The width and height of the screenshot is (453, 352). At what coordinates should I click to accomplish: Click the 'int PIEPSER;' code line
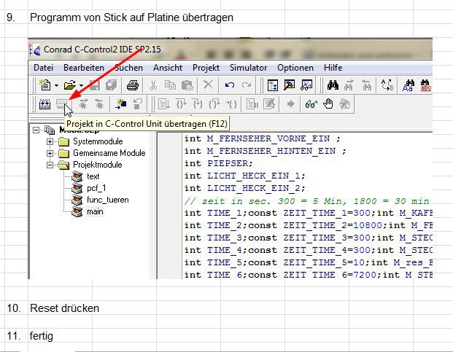pyautogui.click(x=219, y=163)
